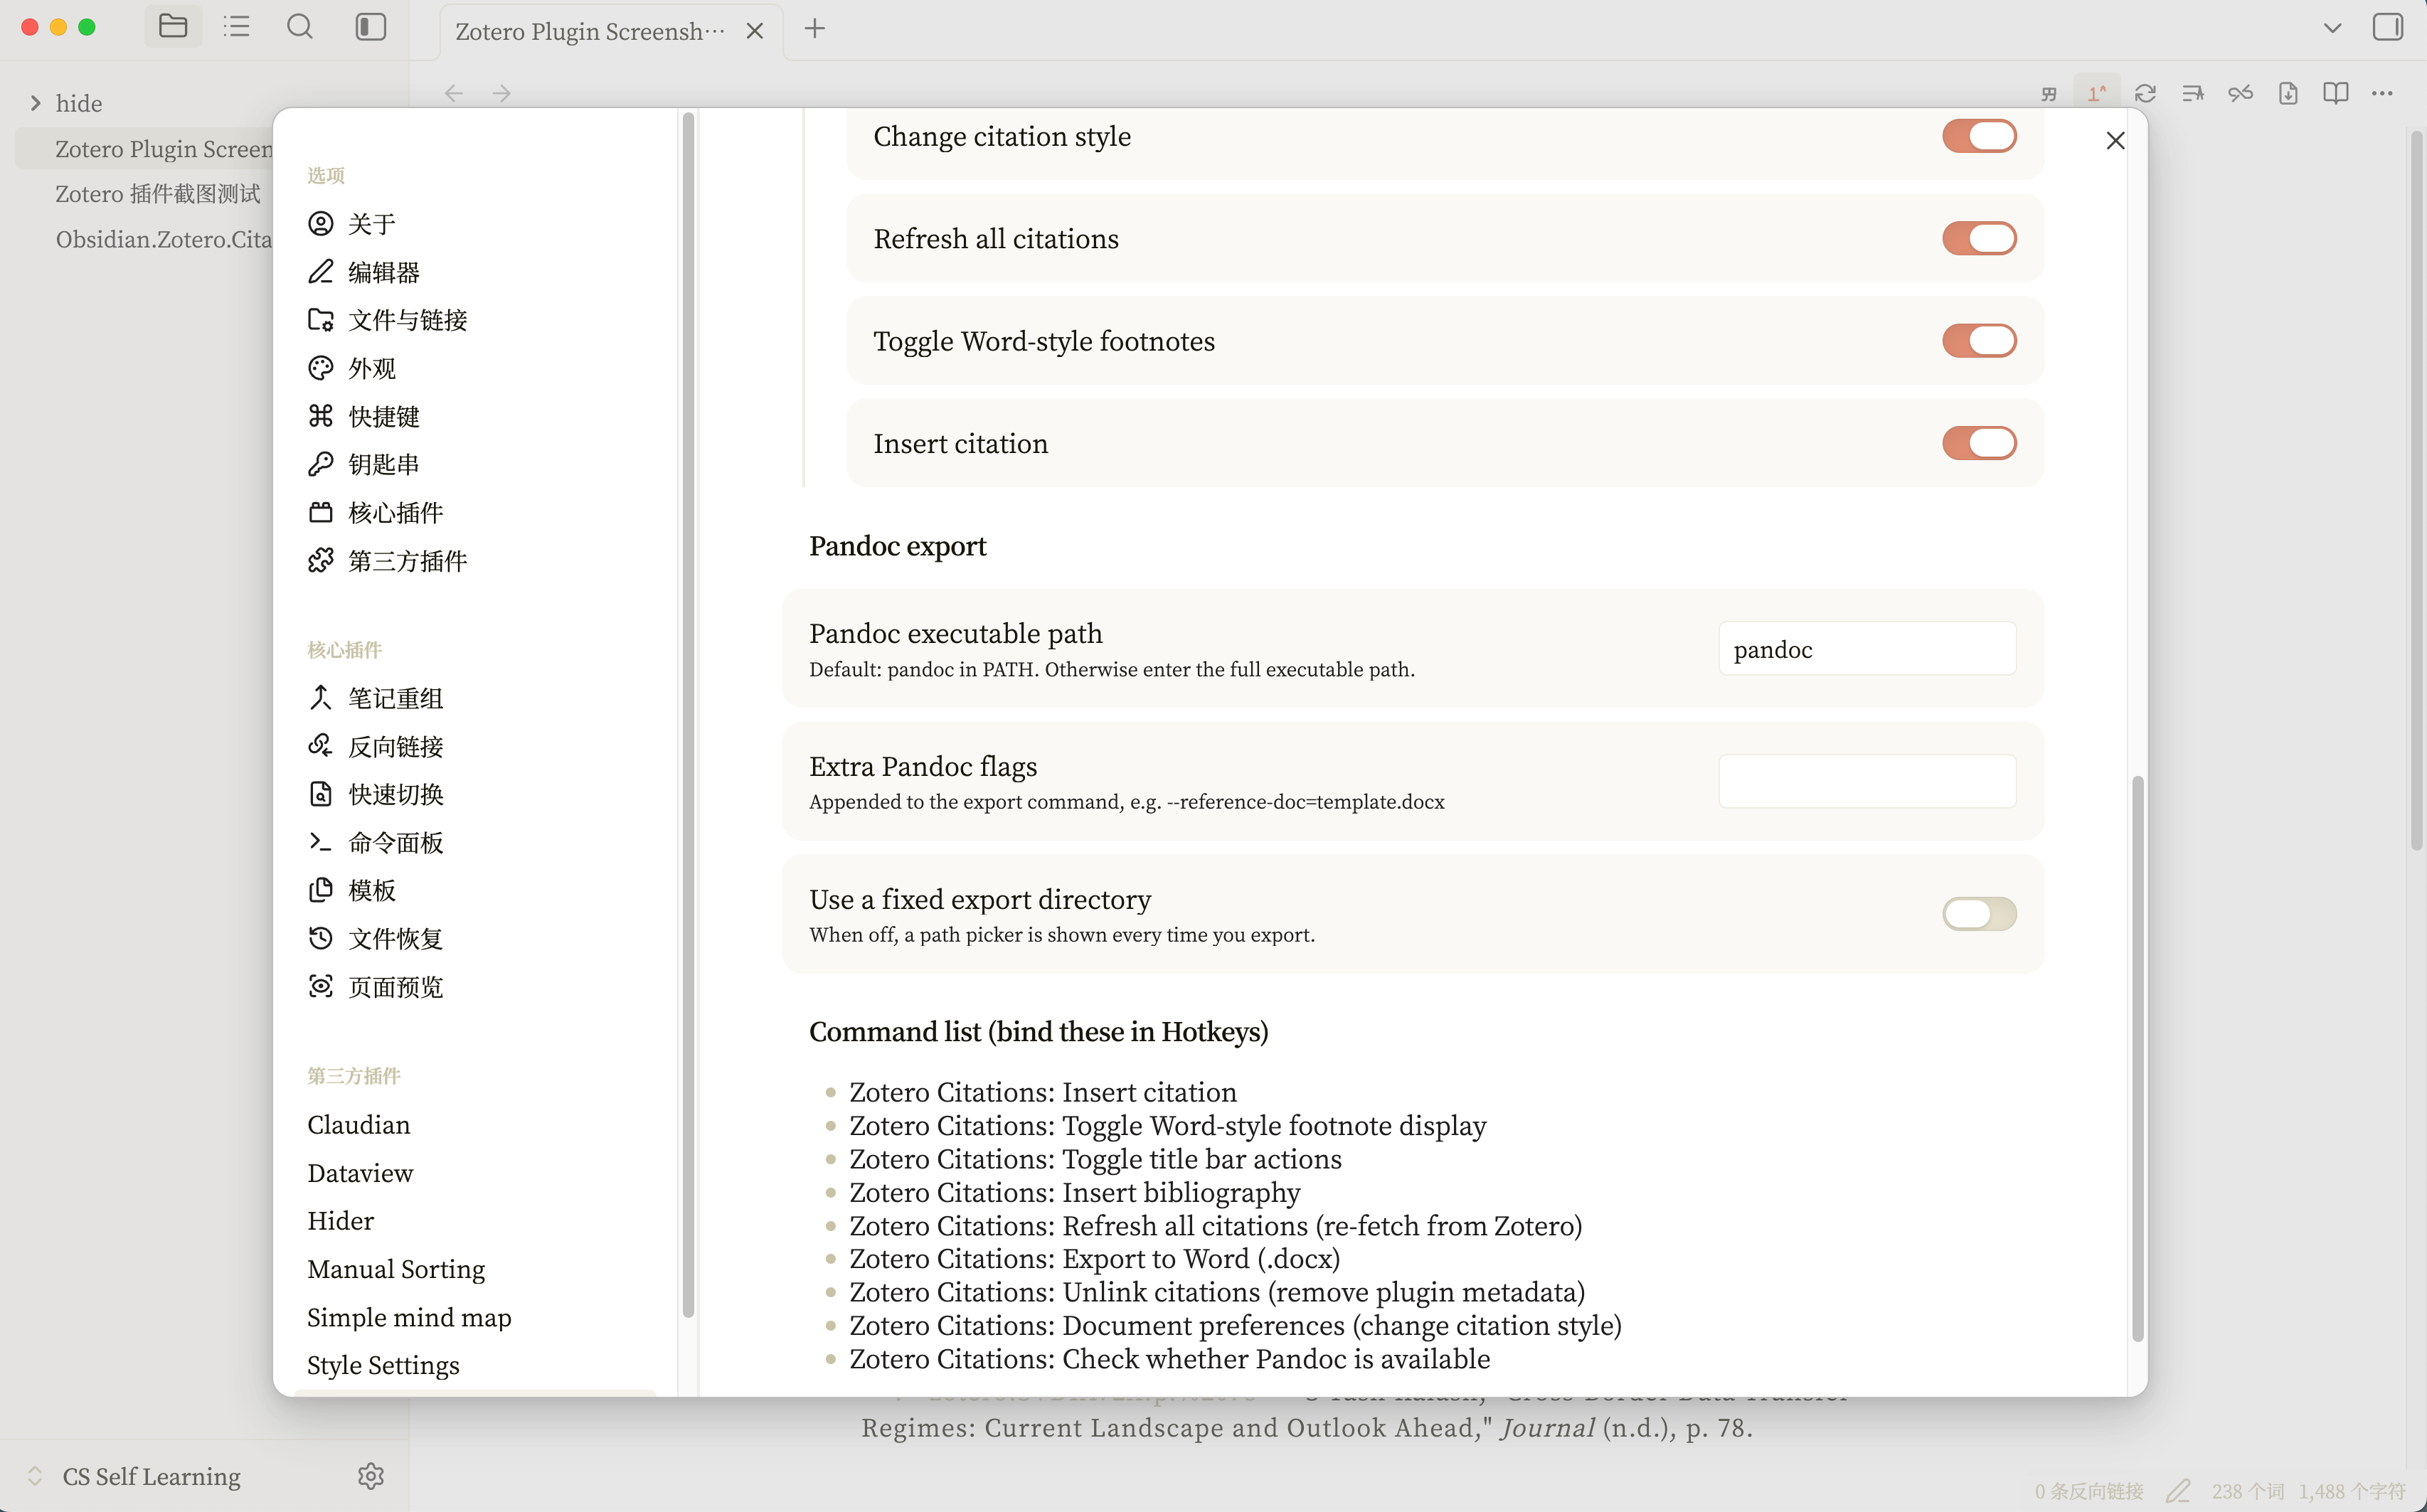Select the Zotero Plugin Screenshot tab
The width and height of the screenshot is (2427, 1512).
[589, 31]
